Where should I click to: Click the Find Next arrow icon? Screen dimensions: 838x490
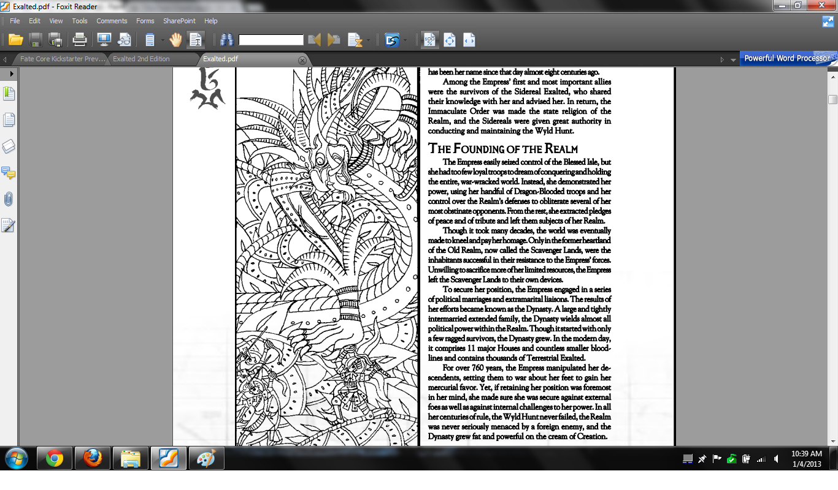click(334, 40)
